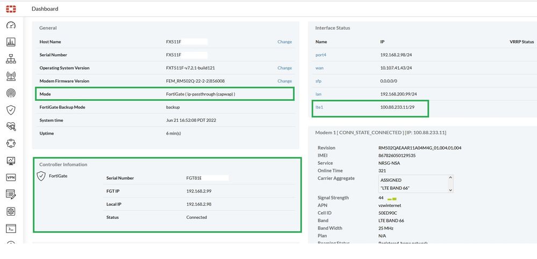Select ASSIGNED in Carrier Aggregate list

[391, 180]
